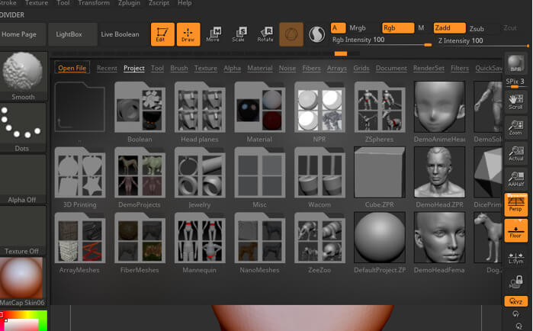Image resolution: width=533 pixels, height=331 pixels.
Task: Toggle Persp perspective mode
Action: [x=515, y=204]
